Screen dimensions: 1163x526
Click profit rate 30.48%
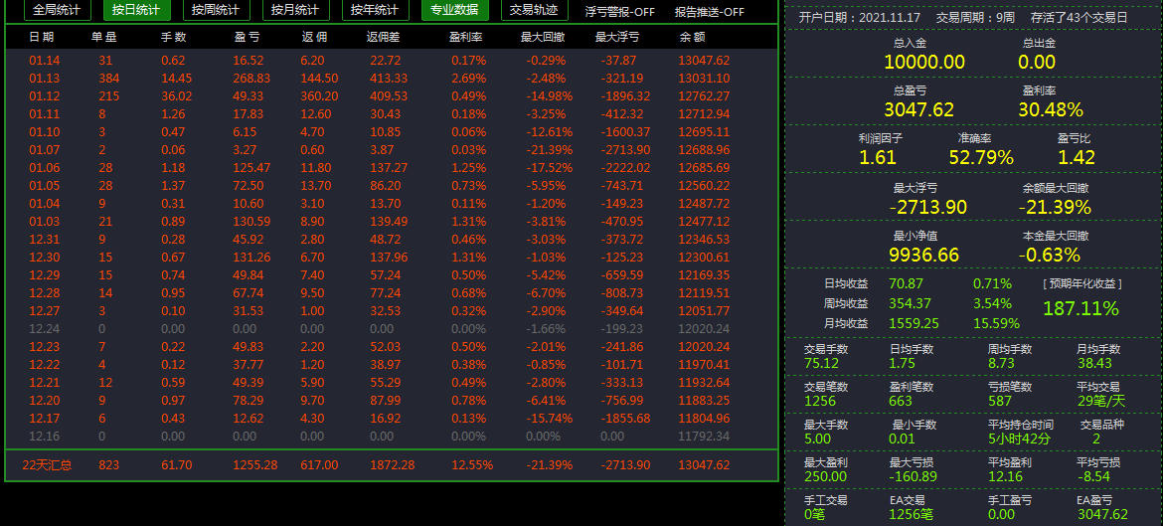[x=1051, y=109]
